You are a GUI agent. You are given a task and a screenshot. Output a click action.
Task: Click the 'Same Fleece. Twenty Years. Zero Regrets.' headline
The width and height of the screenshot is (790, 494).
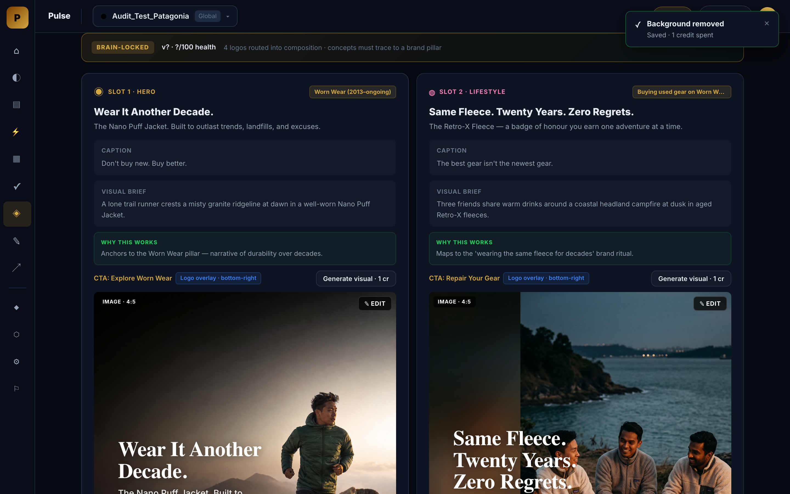(531, 112)
